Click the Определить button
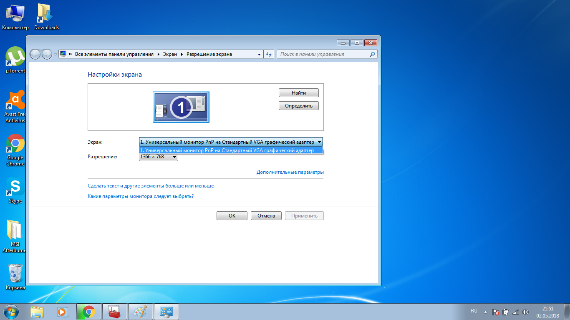 pos(299,106)
